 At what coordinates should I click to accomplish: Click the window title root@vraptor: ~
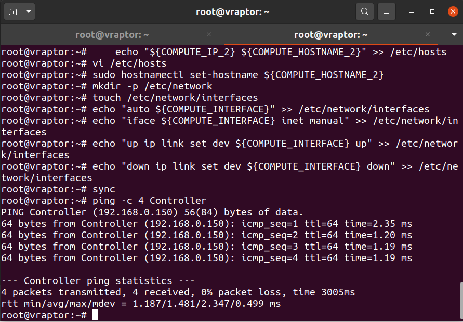(x=233, y=12)
